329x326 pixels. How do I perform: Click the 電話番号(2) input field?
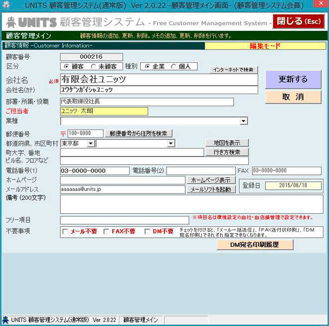click(x=201, y=171)
